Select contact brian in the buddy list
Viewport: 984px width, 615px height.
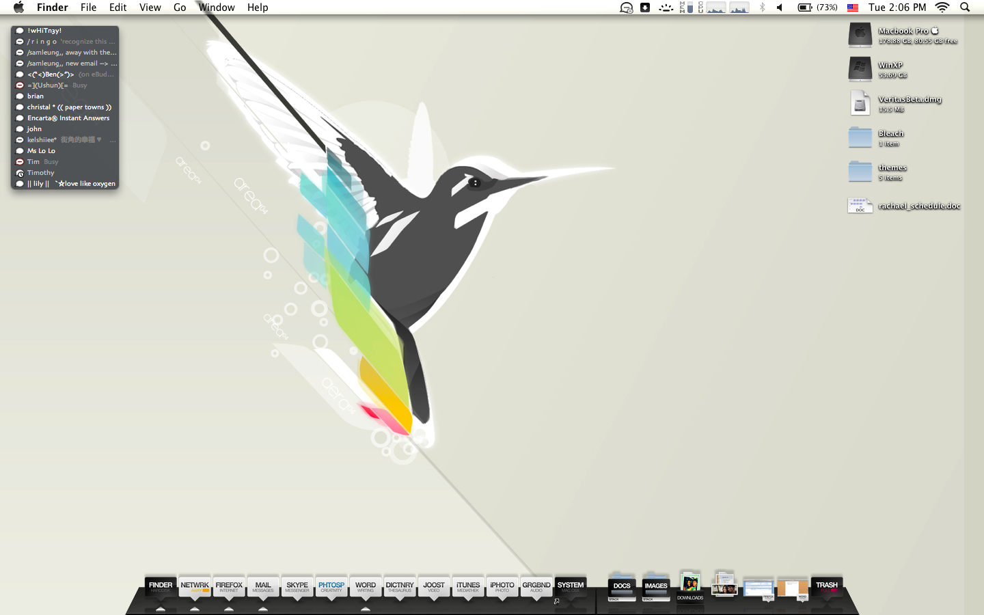coord(36,96)
